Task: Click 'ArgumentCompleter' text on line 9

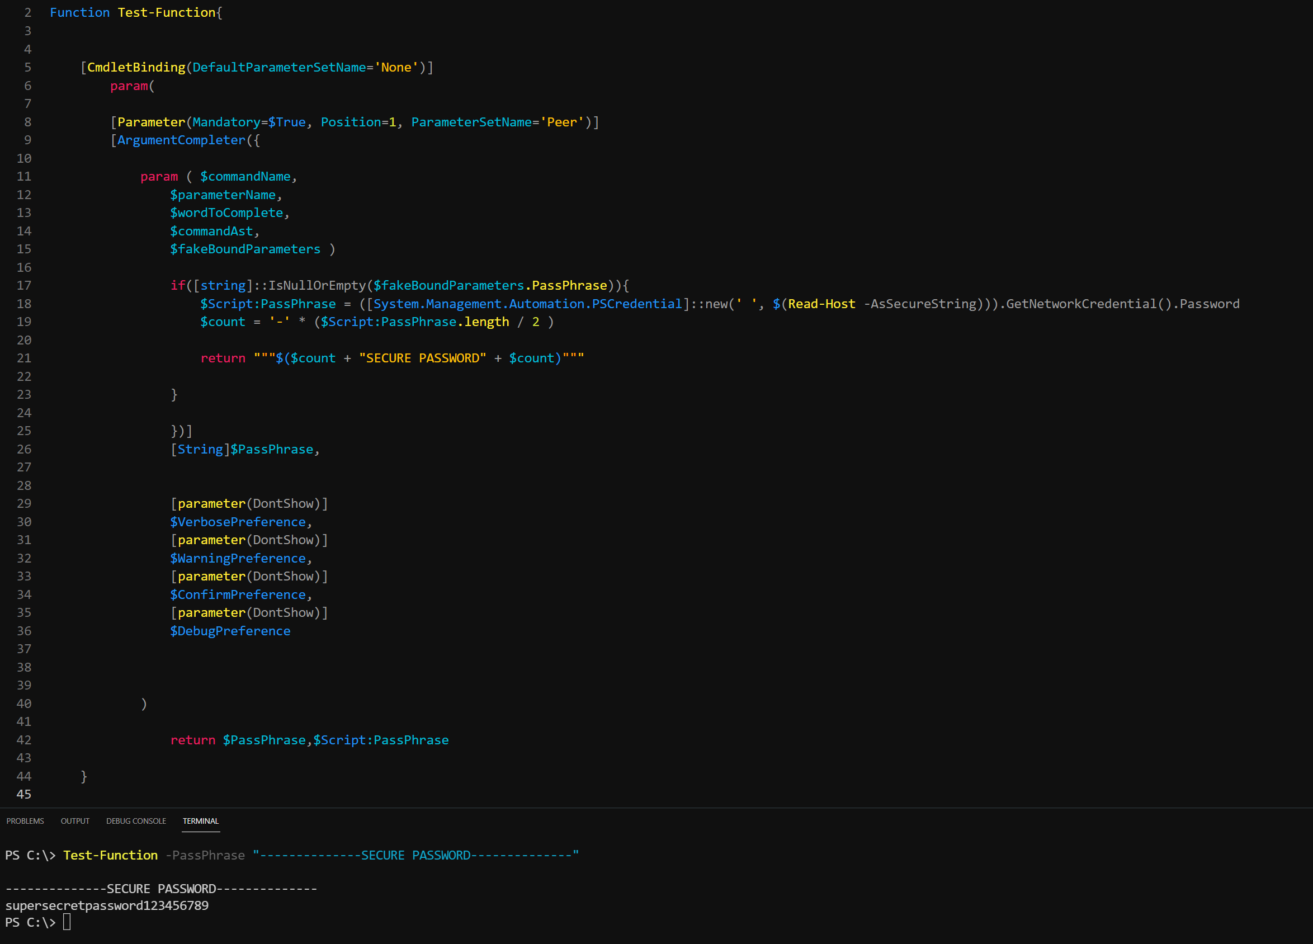Action: point(181,140)
